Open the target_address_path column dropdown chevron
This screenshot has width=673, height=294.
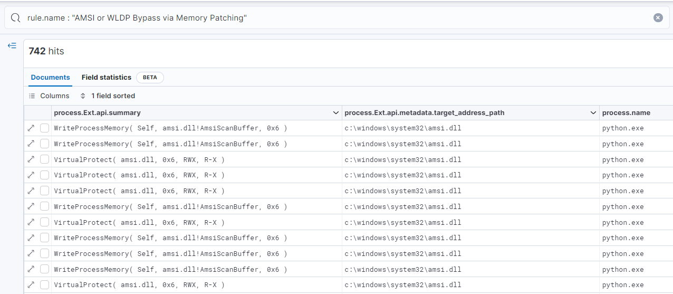tap(593, 113)
